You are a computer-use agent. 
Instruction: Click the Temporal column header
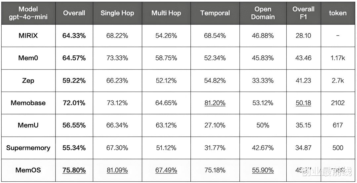(215, 13)
